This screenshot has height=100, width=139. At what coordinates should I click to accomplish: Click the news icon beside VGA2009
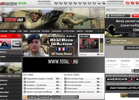[x=25, y=82]
